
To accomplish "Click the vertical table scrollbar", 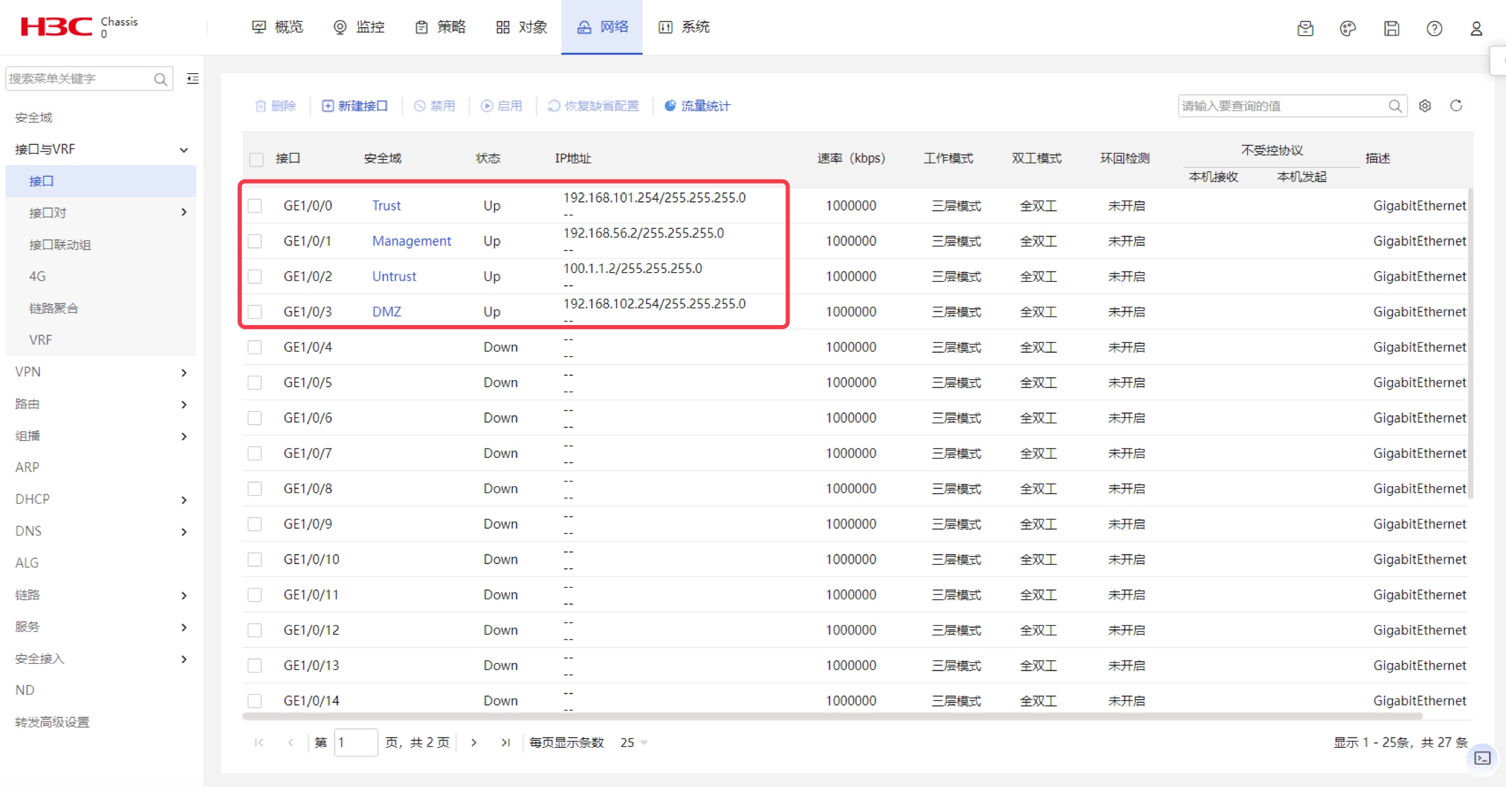I will pyautogui.click(x=1470, y=344).
